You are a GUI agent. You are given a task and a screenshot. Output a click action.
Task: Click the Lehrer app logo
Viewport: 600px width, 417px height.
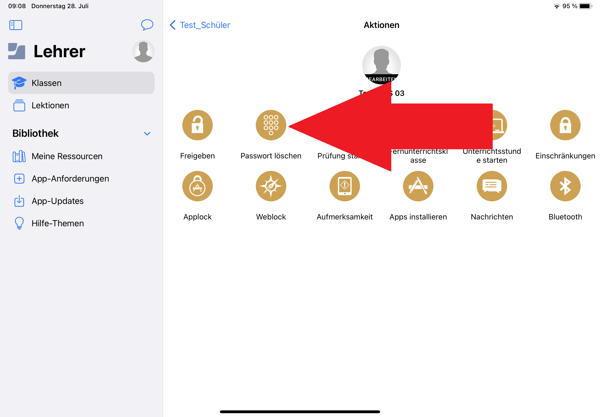(x=17, y=51)
